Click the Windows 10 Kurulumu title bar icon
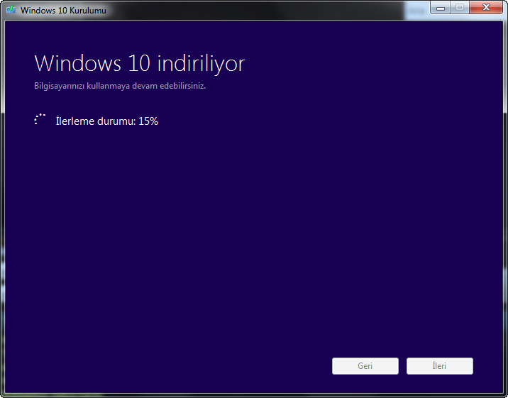 coord(11,9)
